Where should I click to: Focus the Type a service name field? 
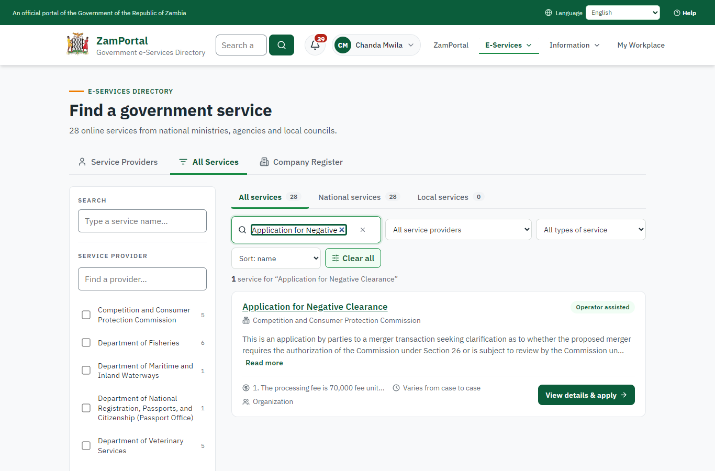click(142, 221)
